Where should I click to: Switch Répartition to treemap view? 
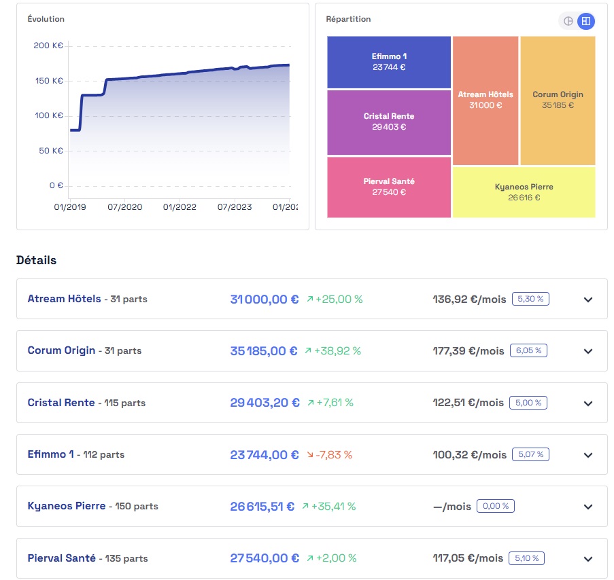coord(586,21)
